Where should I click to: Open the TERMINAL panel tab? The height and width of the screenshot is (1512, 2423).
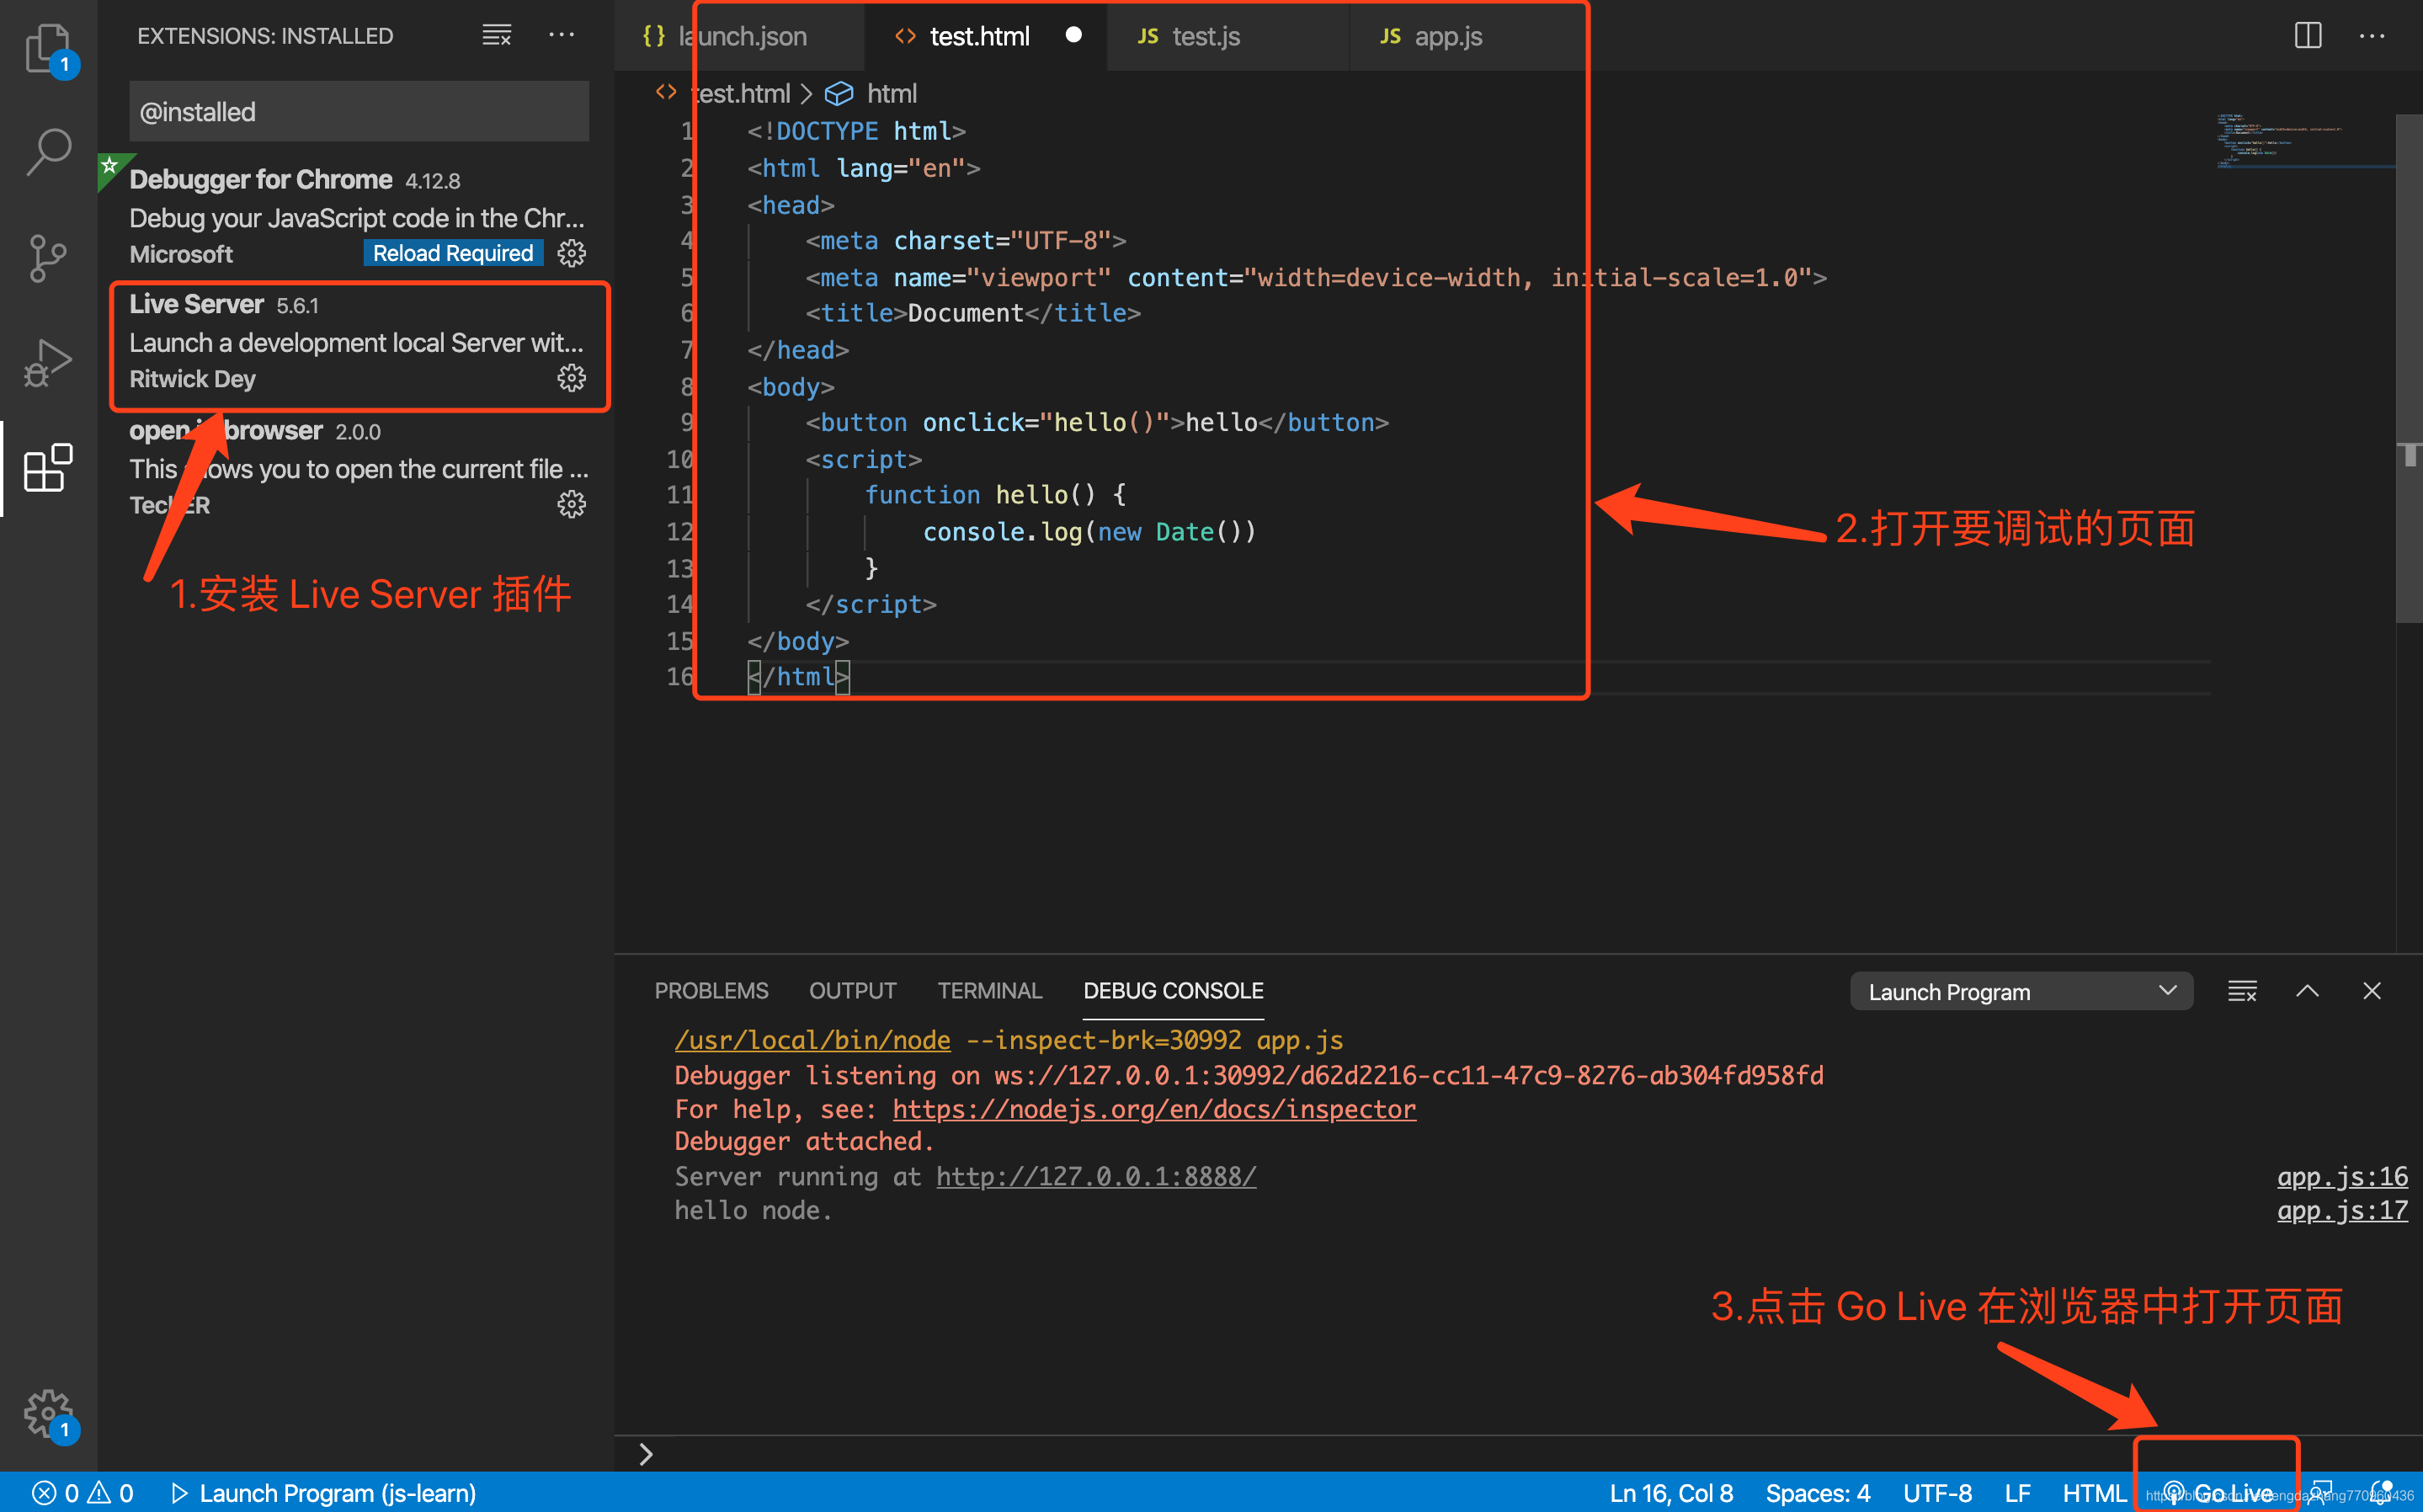(990, 991)
